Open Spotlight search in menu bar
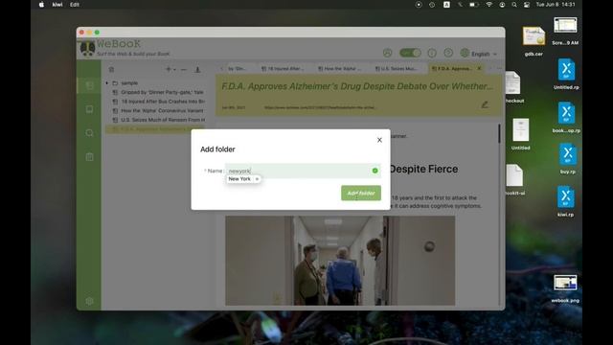 (x=514, y=5)
